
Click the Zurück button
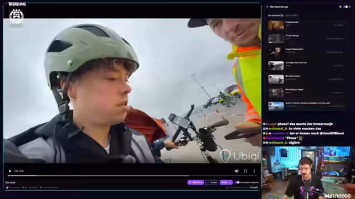point(212,182)
